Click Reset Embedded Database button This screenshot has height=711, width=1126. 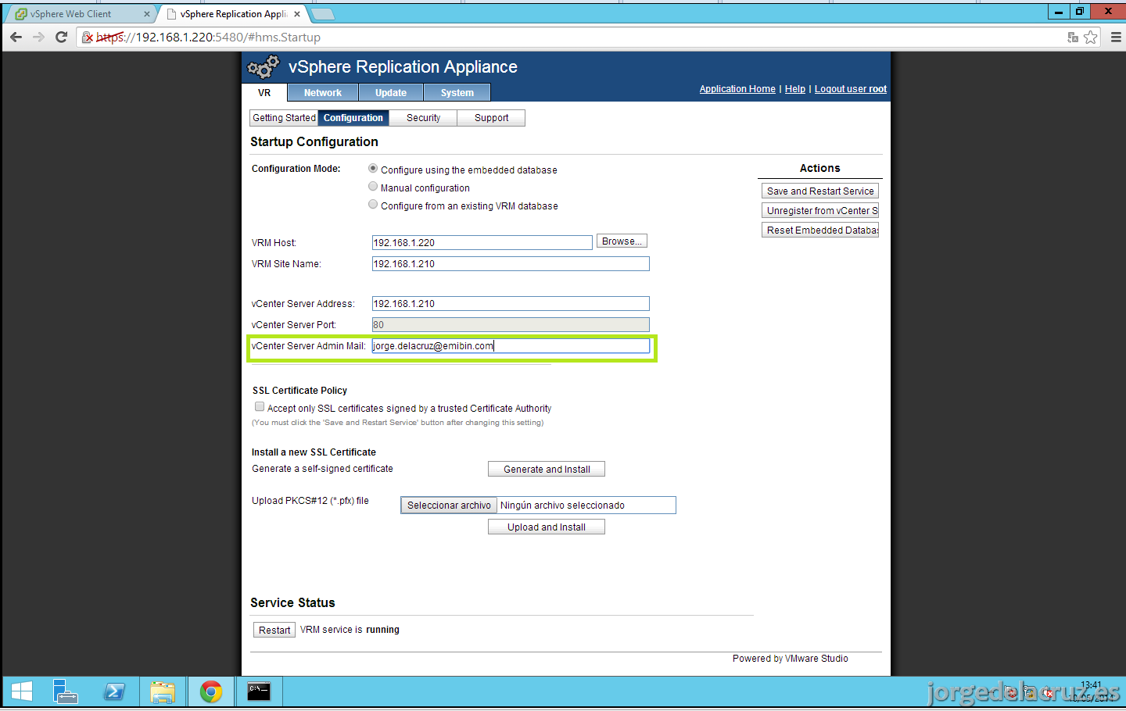coord(820,230)
